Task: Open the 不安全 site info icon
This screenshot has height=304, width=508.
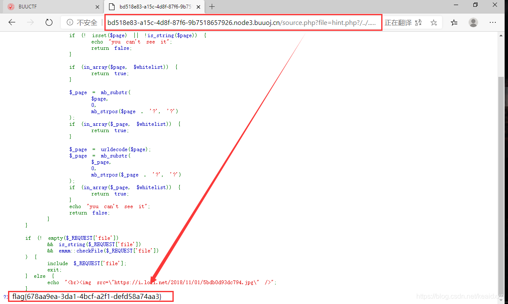Action: tap(69, 22)
